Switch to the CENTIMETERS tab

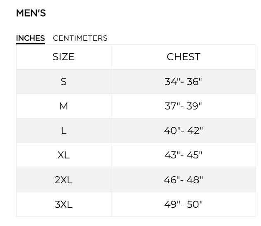pos(80,38)
